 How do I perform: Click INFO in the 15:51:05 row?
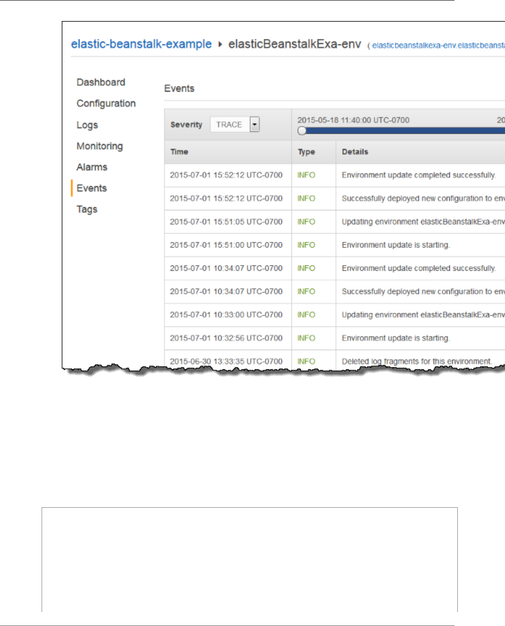306,222
